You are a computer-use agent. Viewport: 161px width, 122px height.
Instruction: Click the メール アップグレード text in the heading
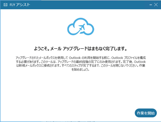69,49
